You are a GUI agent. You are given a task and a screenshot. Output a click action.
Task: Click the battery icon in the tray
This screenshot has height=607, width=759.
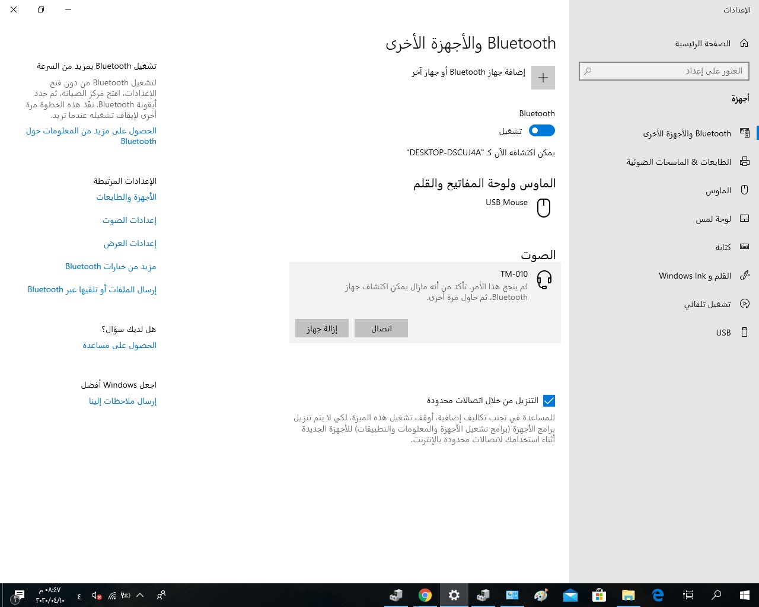[126, 595]
